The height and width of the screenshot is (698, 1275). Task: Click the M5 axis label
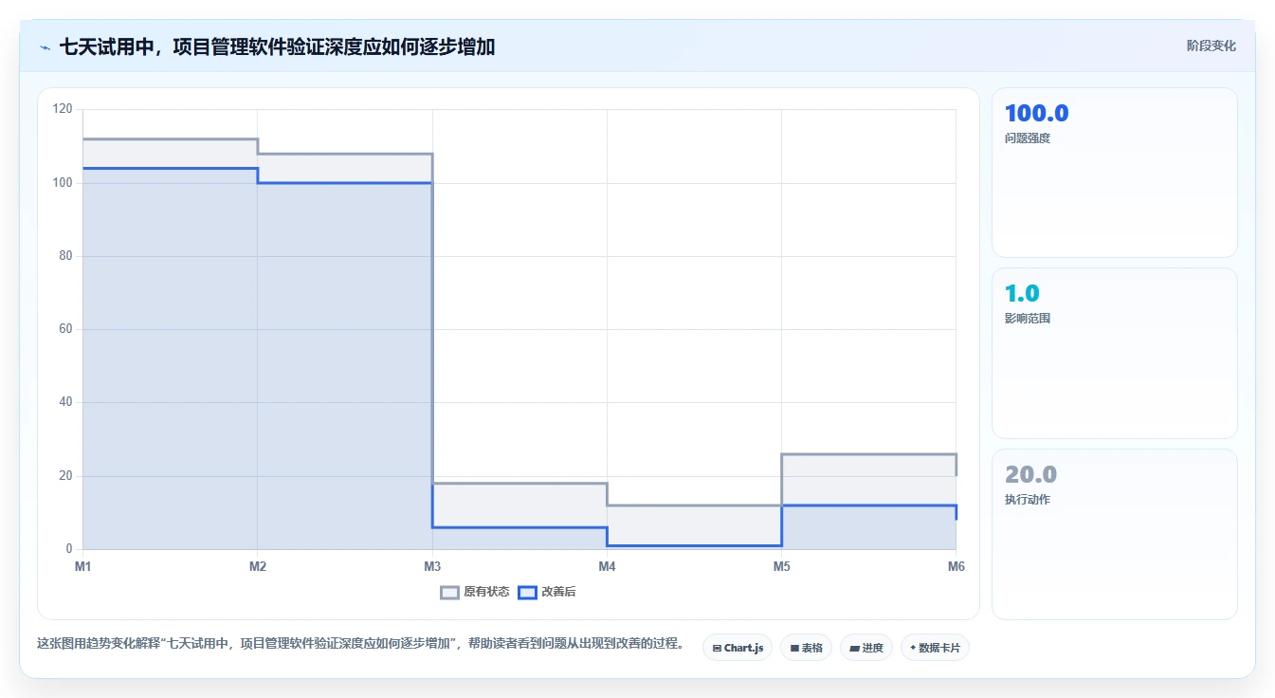tap(781, 566)
